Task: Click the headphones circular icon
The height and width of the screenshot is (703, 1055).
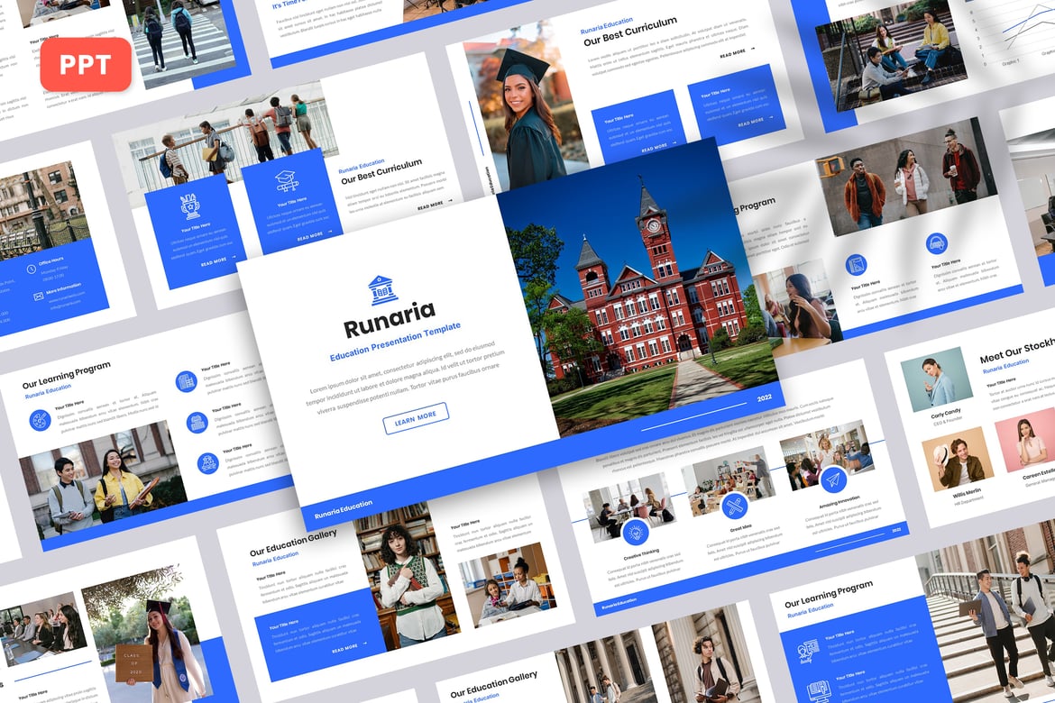Action: 937,242
